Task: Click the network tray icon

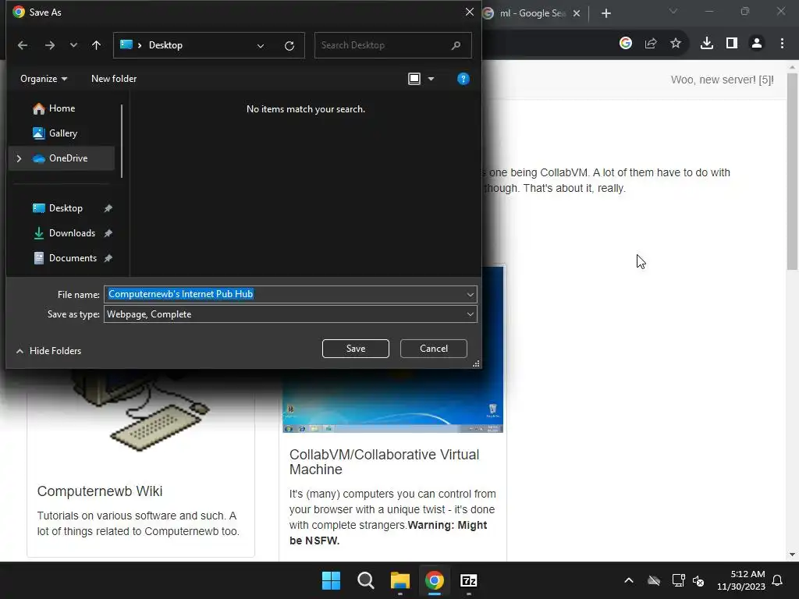Action: [678, 580]
